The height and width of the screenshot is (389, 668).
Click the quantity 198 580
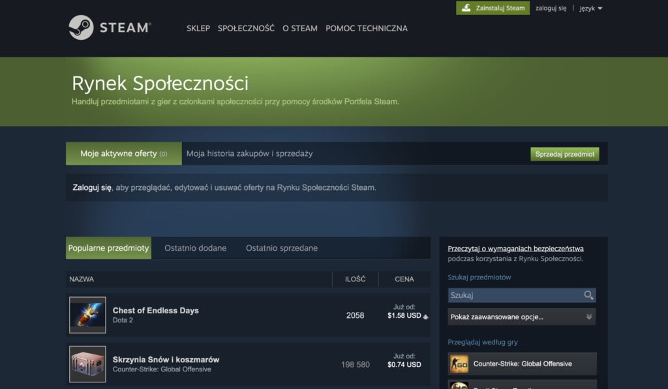pyautogui.click(x=356, y=365)
